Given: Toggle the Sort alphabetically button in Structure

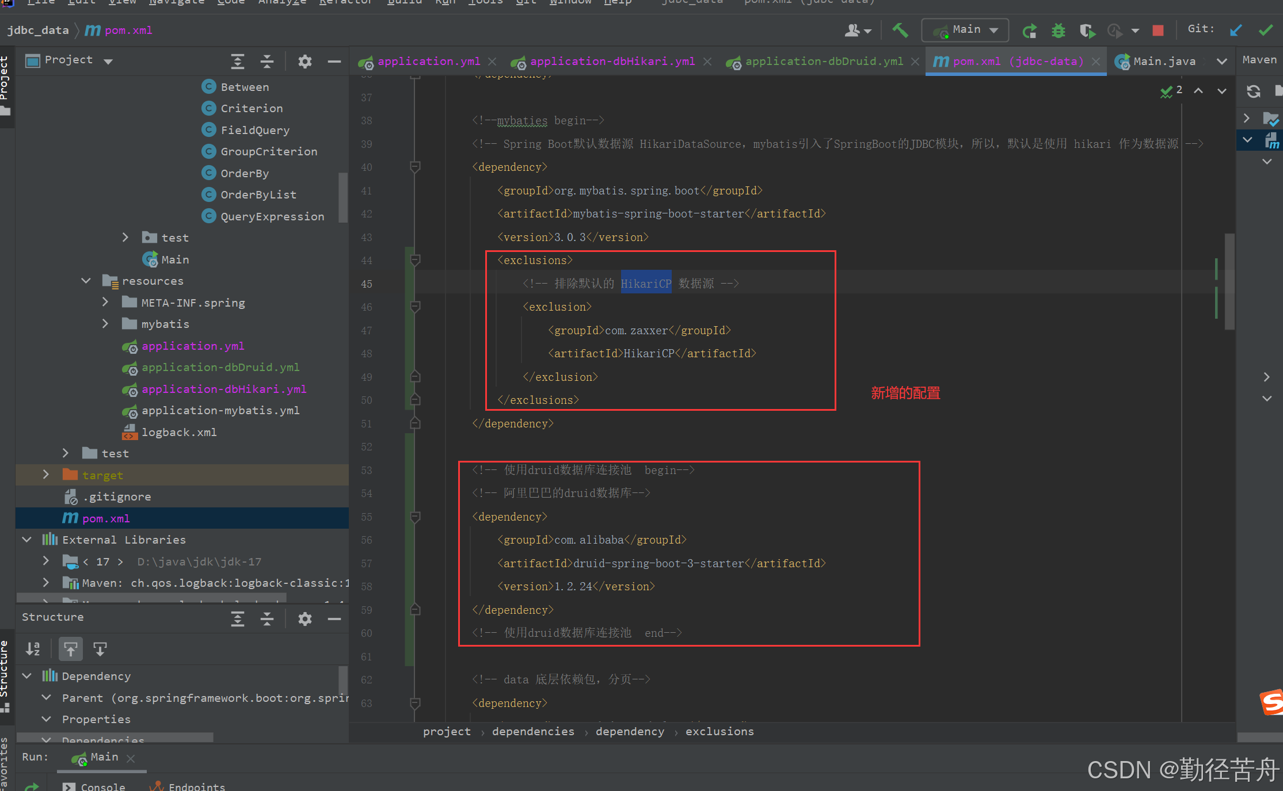Looking at the screenshot, I should coord(33,649).
